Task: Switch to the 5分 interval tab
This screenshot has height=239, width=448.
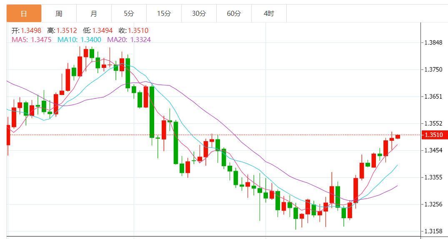Action: (x=129, y=14)
